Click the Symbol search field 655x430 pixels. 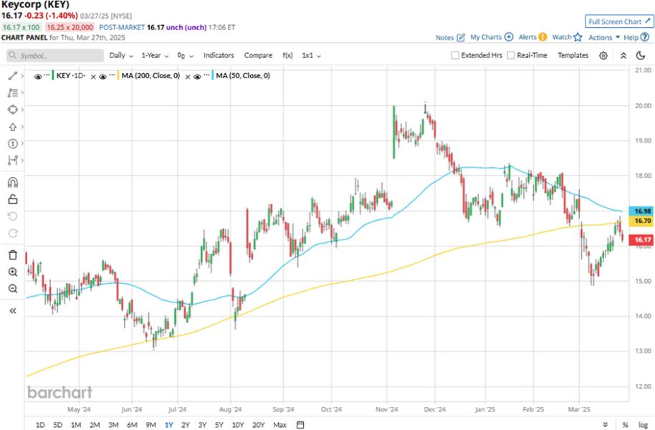[x=56, y=55]
